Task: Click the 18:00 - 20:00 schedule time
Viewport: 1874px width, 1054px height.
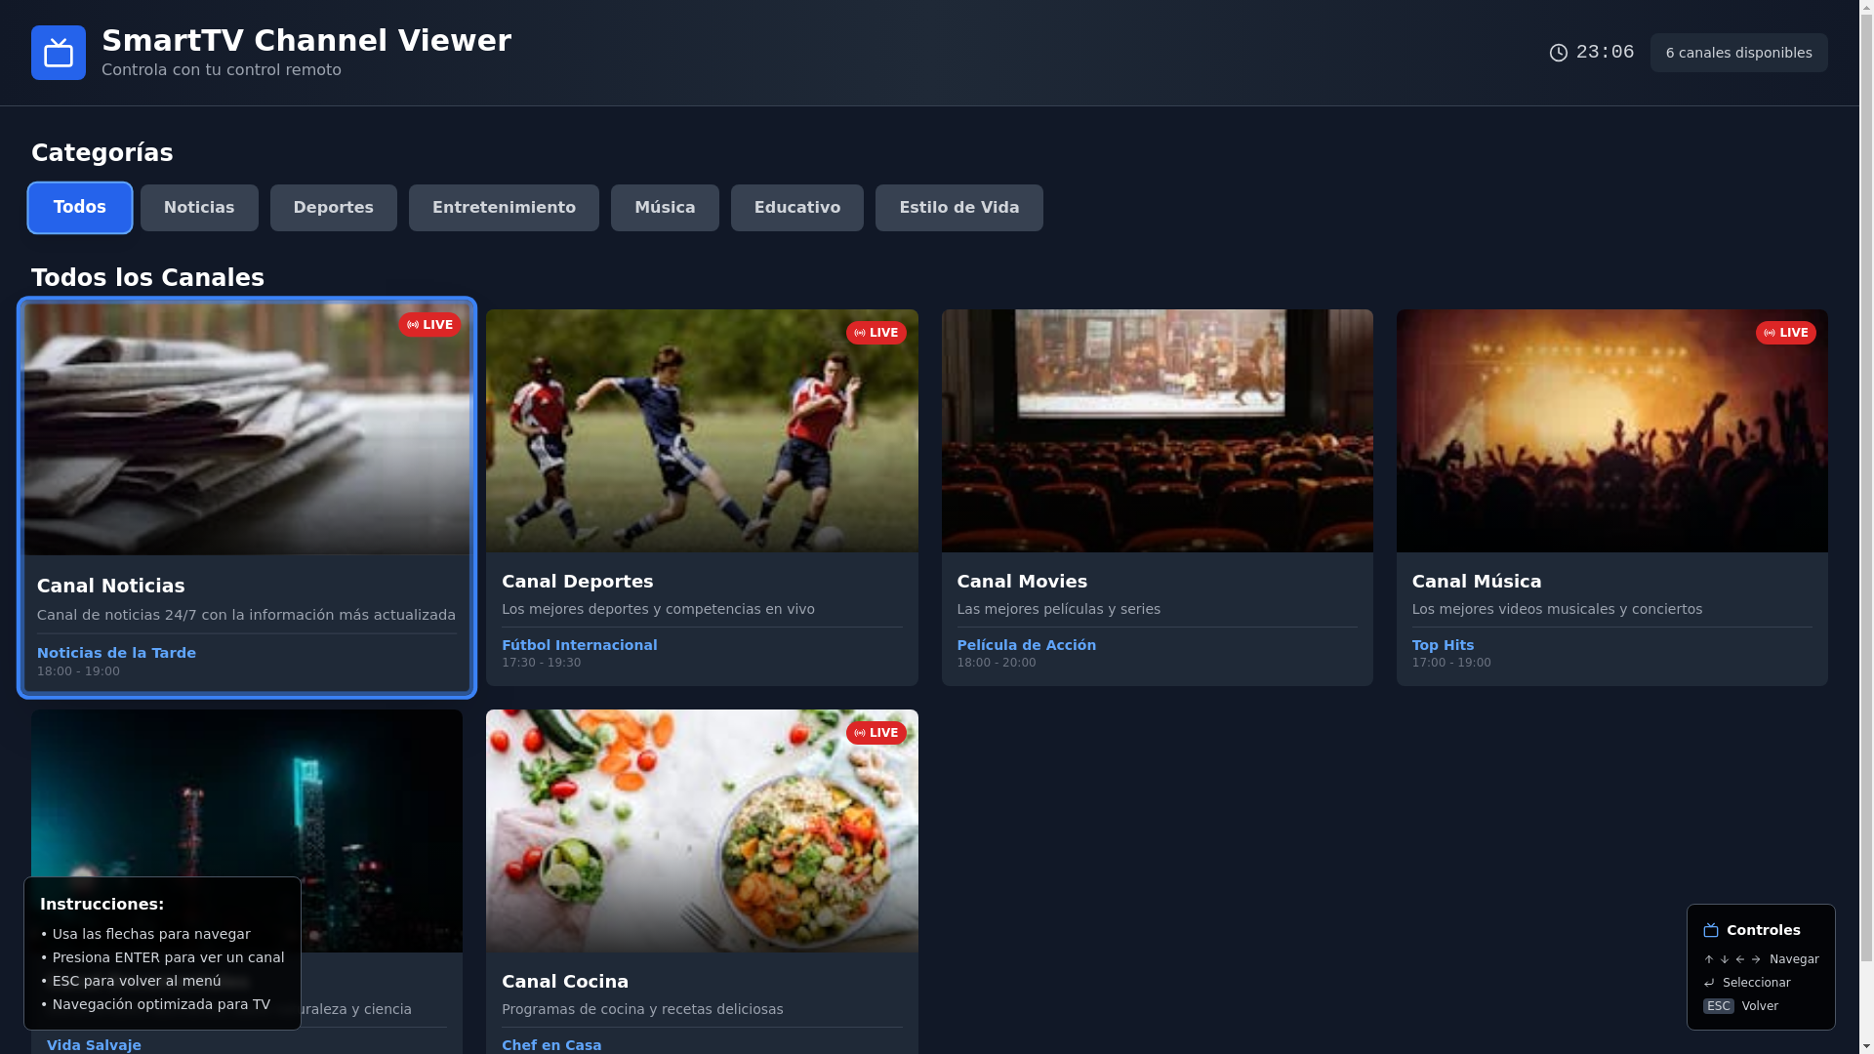Action: pos(997,663)
